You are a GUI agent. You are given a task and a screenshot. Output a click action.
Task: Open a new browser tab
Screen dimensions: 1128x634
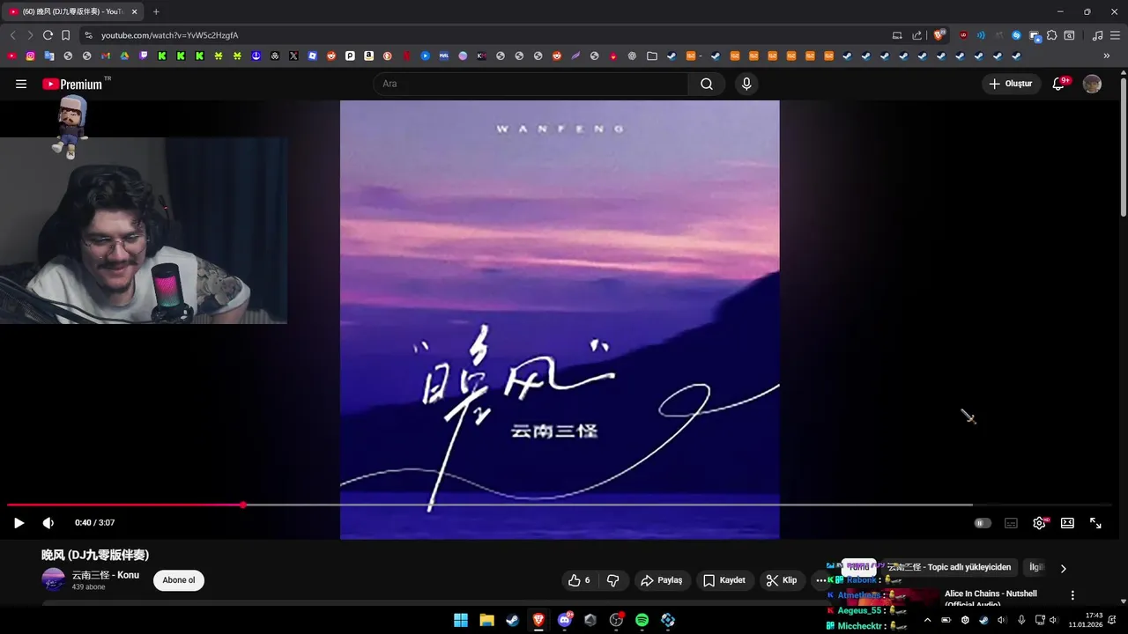coord(156,11)
